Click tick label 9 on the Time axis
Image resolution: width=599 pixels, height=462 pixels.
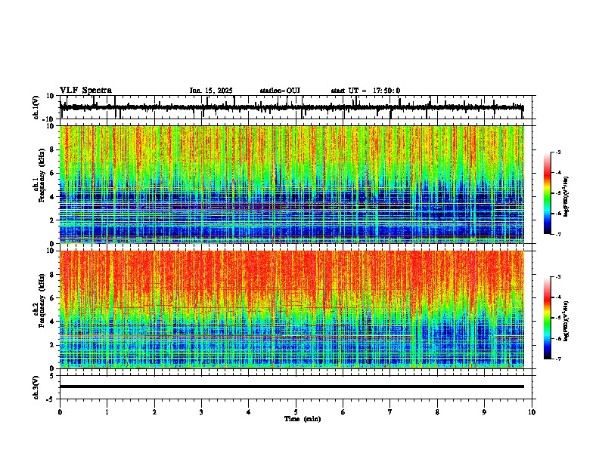tap(484, 412)
